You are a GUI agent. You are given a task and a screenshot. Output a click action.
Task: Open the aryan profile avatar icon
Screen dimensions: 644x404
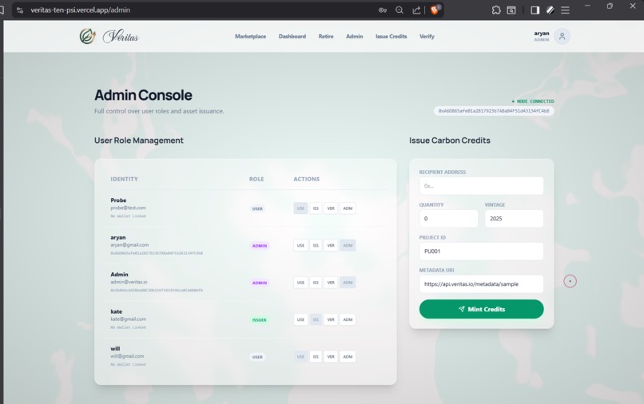(x=562, y=36)
